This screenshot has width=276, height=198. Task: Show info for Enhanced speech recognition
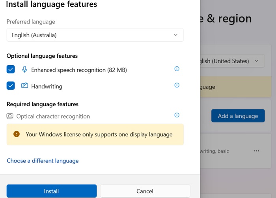pos(177,69)
